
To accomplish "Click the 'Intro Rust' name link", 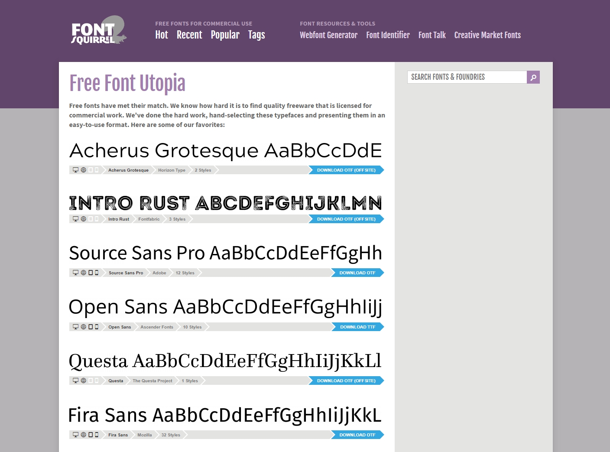I will 119,219.
